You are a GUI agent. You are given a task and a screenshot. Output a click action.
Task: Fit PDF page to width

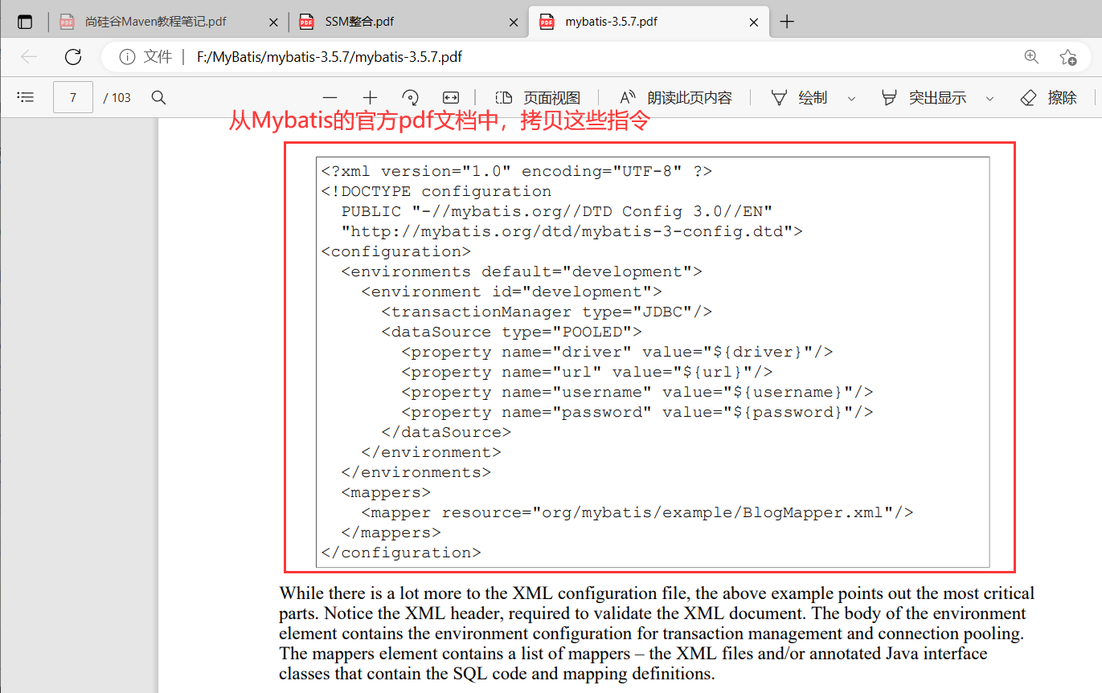coord(451,97)
